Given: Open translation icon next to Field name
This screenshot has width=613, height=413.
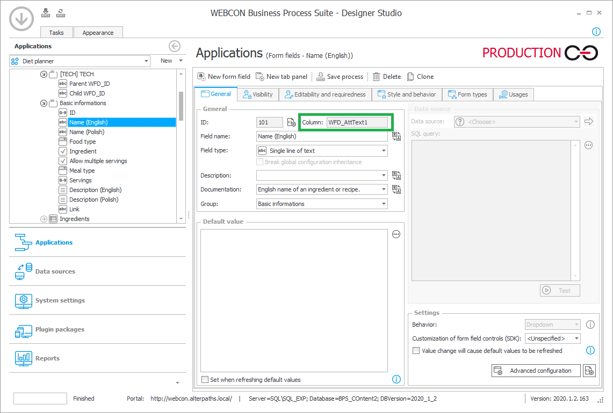Looking at the screenshot, I should pyautogui.click(x=396, y=136).
